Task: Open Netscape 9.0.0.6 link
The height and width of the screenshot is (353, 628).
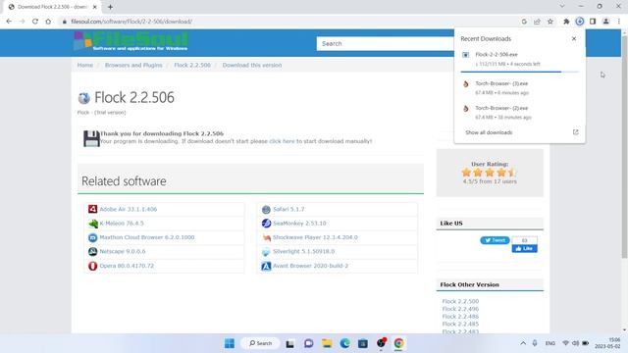Action: coord(123,251)
